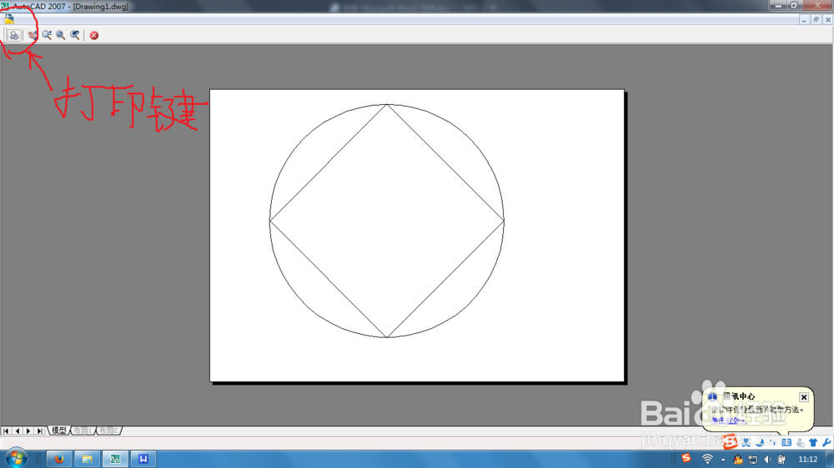Click the QQ penguin tray icon
The height and width of the screenshot is (468, 834).
(738, 460)
